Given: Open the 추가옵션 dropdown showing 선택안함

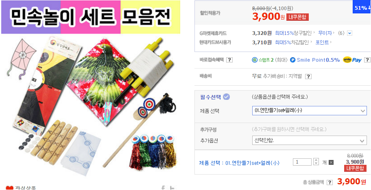Looking at the screenshot, I should 309,140.
